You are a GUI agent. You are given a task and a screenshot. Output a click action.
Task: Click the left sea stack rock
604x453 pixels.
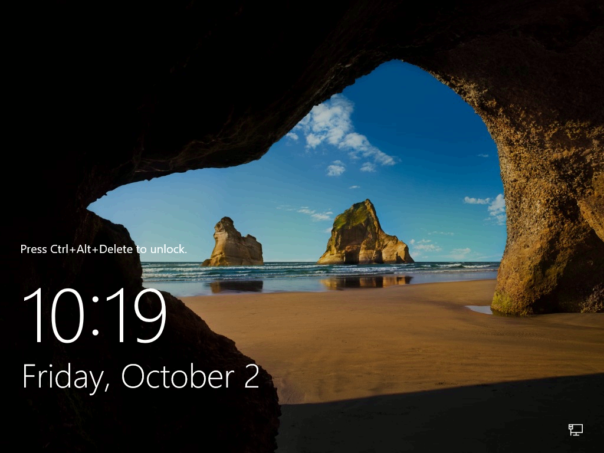click(x=233, y=244)
